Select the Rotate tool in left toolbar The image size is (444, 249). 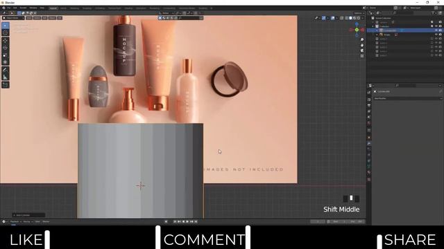(x=5, y=48)
